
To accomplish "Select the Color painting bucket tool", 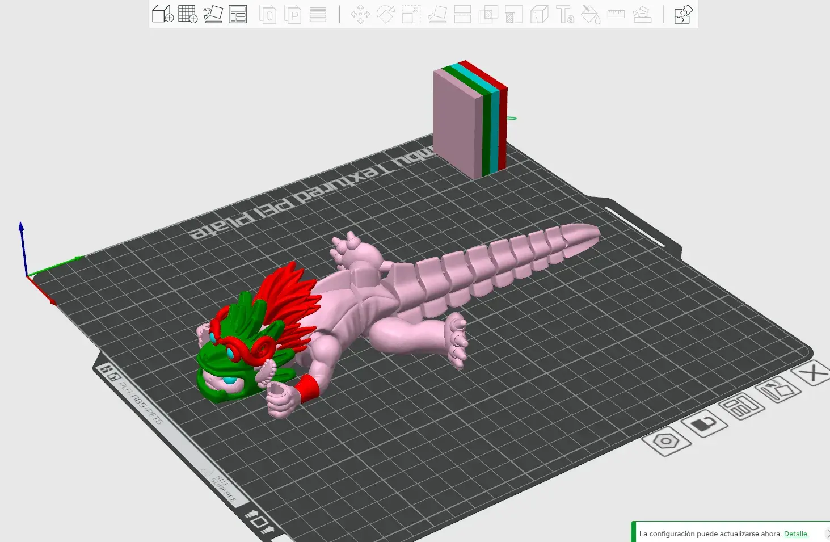I will [x=591, y=14].
